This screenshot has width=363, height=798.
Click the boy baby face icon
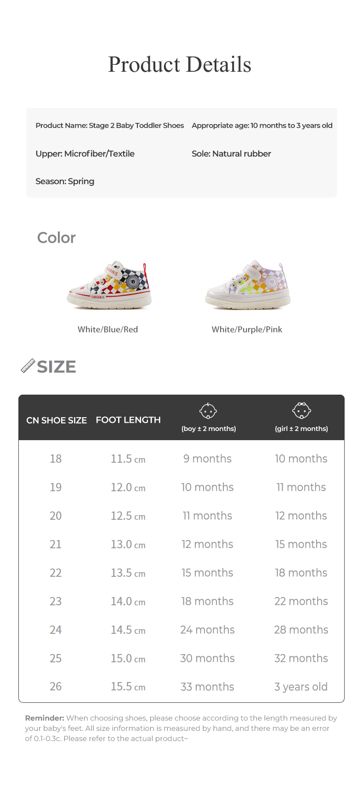click(x=208, y=411)
